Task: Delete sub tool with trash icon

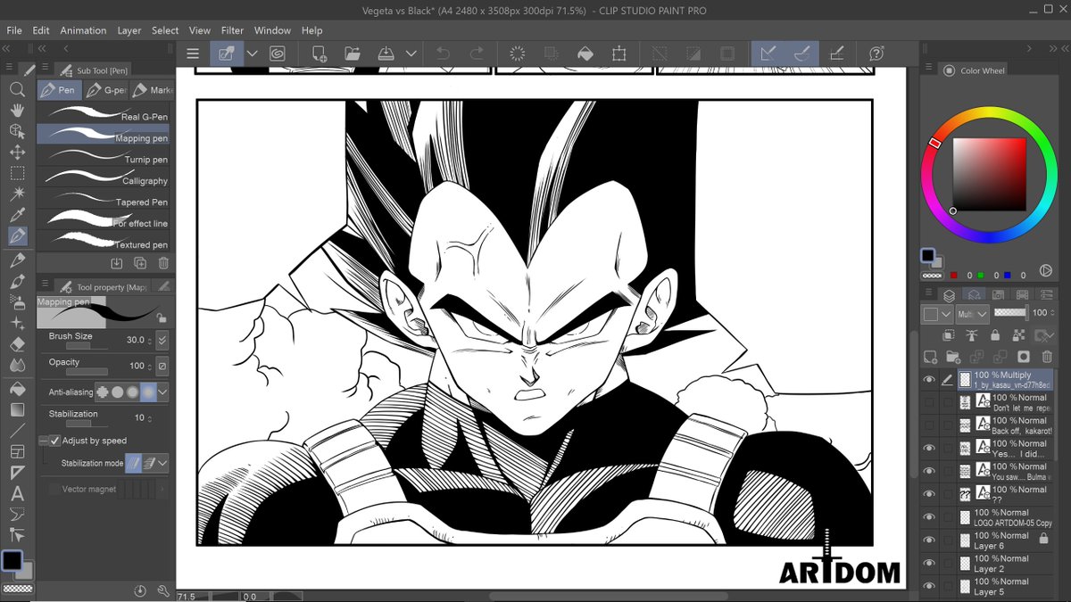Action: coord(163,263)
